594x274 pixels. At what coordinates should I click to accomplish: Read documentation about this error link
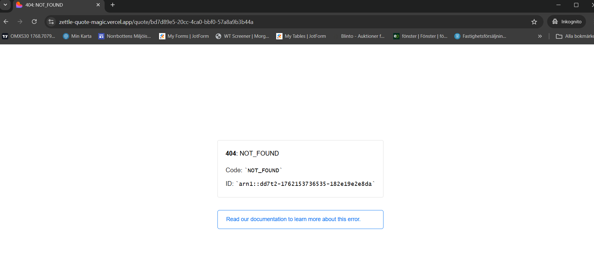[x=293, y=219]
